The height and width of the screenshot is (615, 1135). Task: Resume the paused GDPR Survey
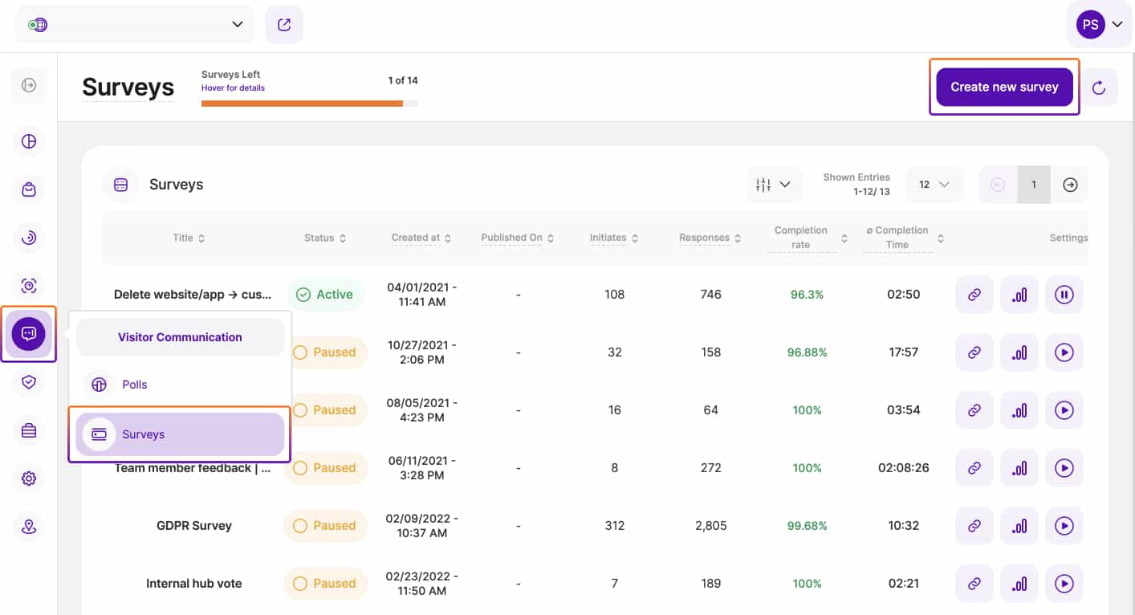[x=1064, y=526]
